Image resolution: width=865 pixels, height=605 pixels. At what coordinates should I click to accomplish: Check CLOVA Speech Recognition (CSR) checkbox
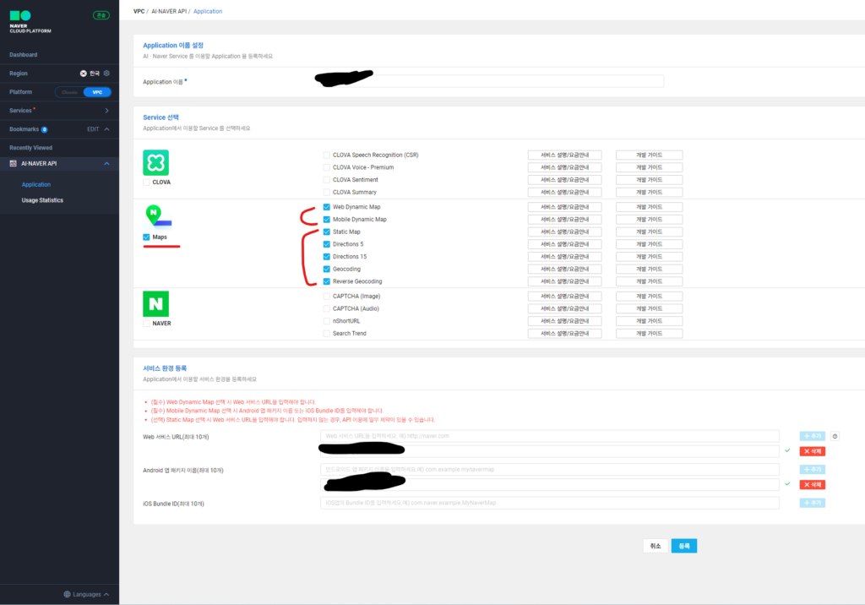click(327, 155)
